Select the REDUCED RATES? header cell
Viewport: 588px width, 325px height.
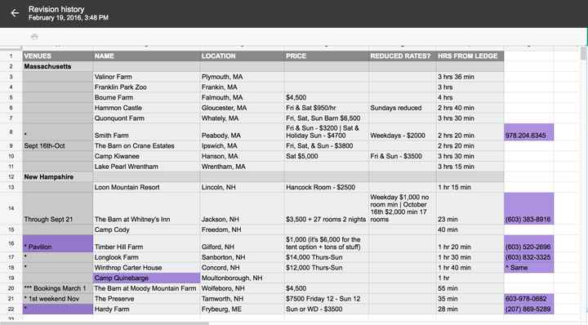click(403, 56)
